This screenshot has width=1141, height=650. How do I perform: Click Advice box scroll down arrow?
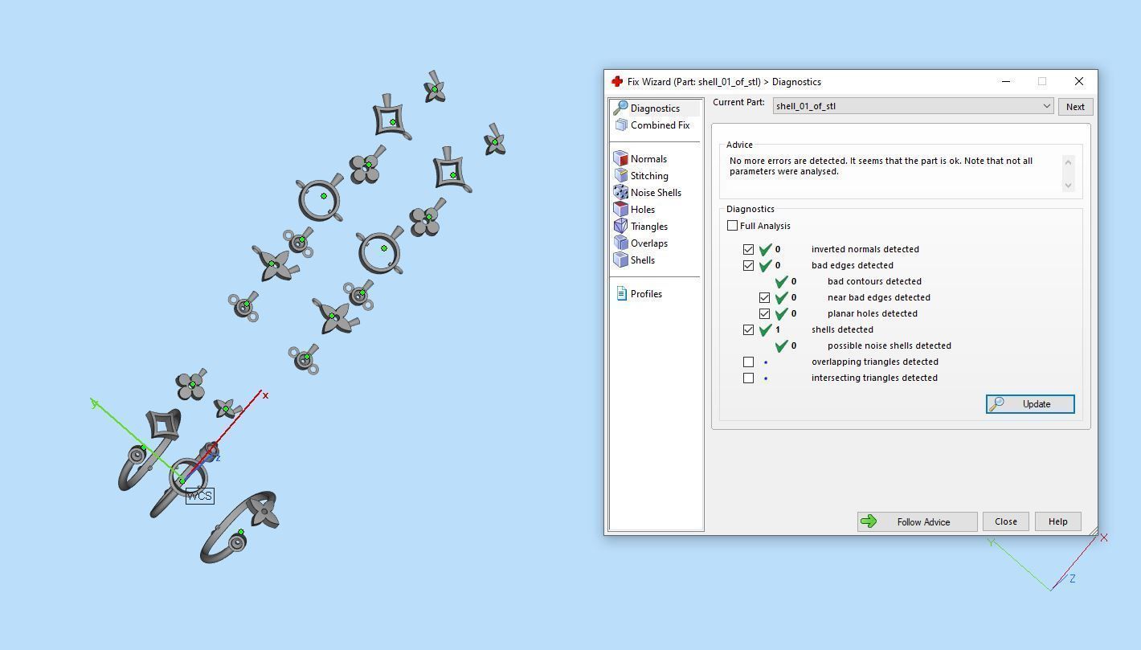(1068, 186)
